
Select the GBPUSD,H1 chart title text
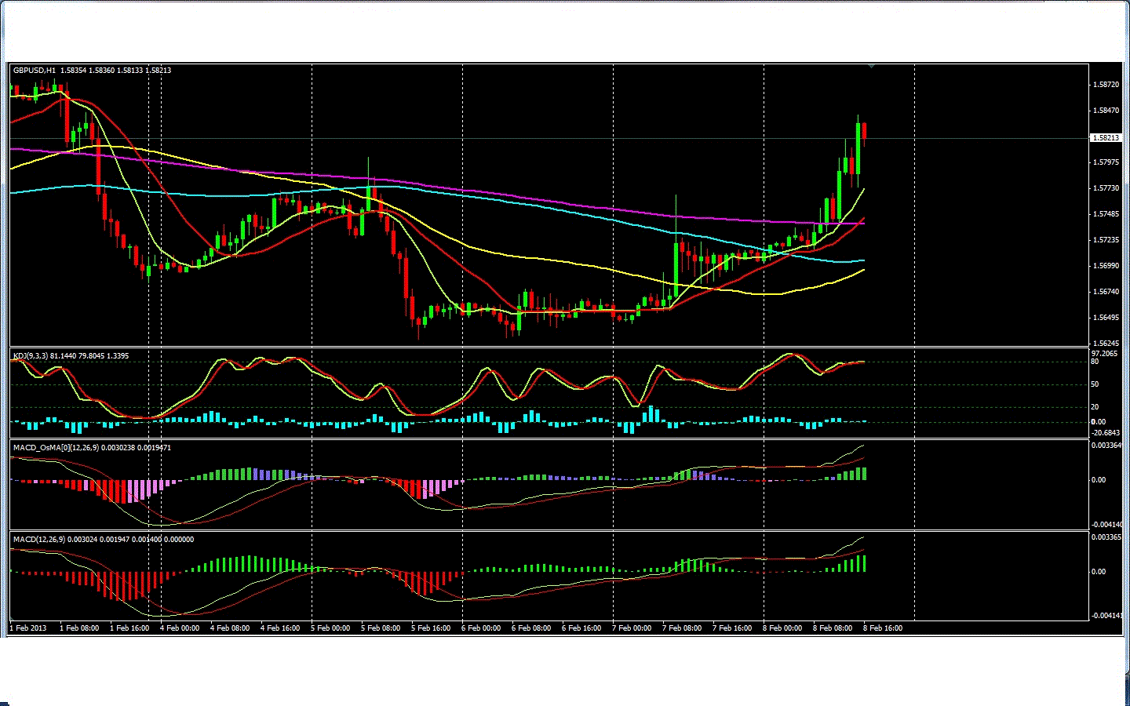(34, 71)
